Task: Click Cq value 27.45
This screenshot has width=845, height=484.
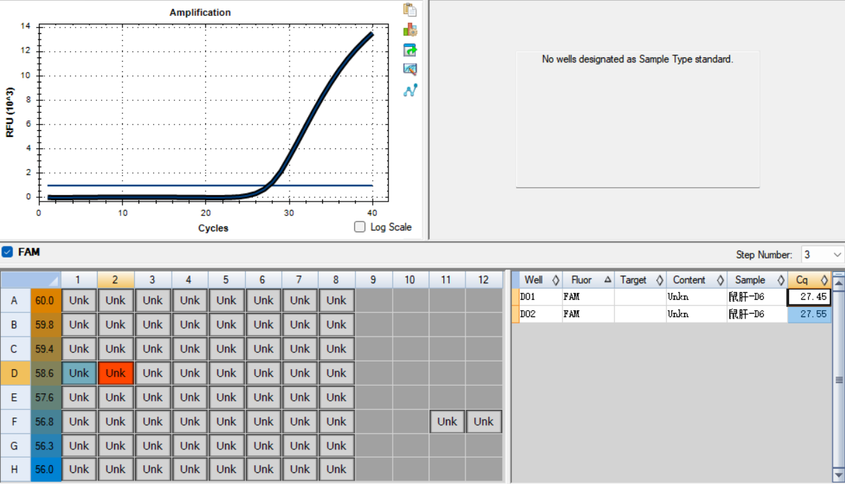Action: 809,297
